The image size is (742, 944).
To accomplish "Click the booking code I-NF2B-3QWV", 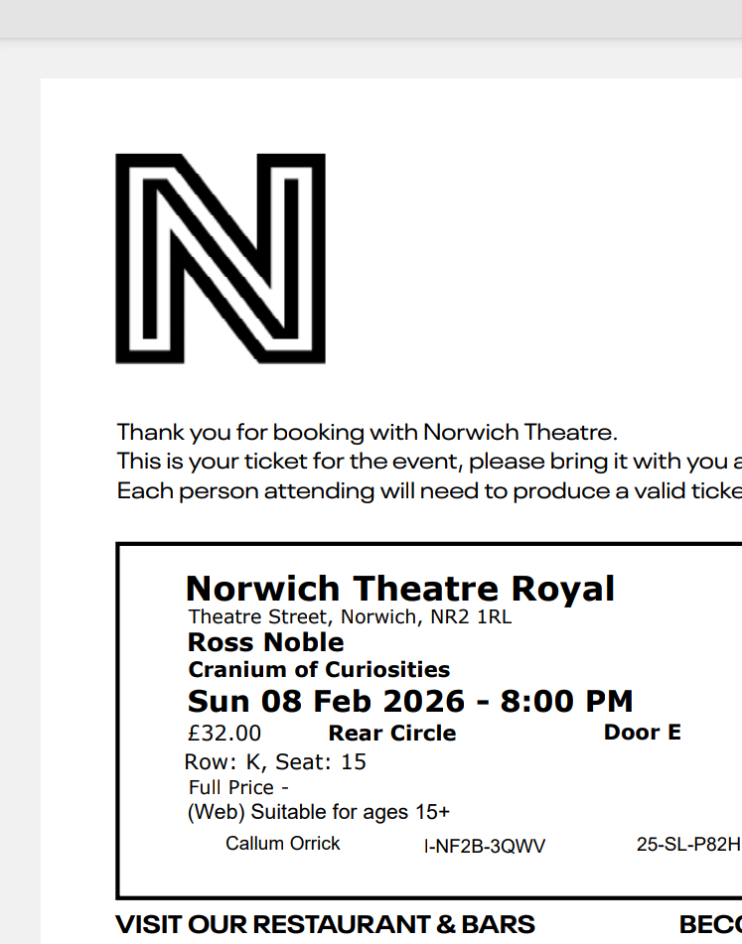I will 485,846.
